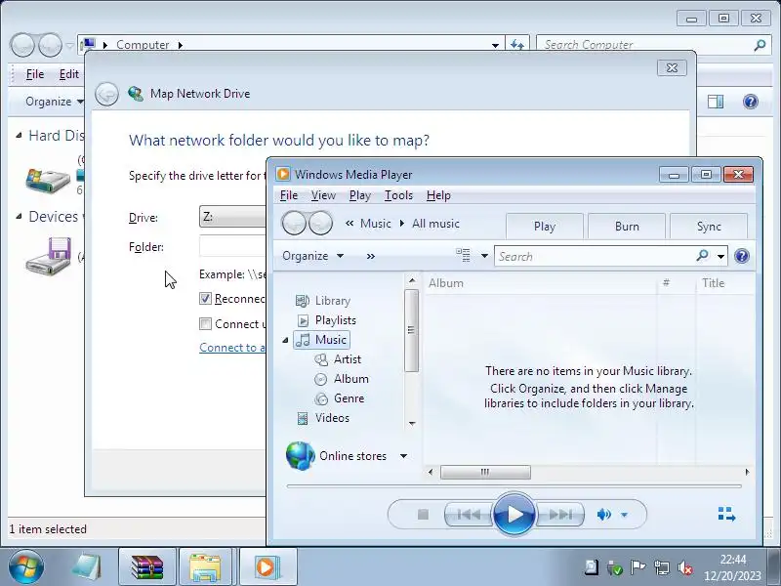Open the Organize menu in Media Player

pyautogui.click(x=312, y=256)
